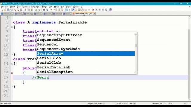This screenshot has width=191, height=107.
Task: Click the Zoom In toolbar icon
Action: coord(51,10)
